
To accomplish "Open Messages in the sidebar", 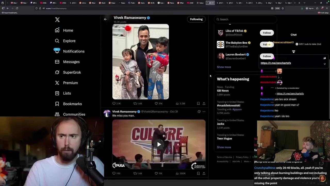I will point(67,62).
